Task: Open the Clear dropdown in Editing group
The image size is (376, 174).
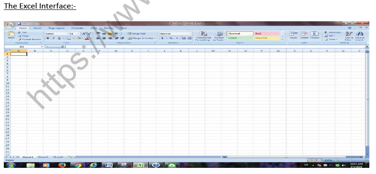Action: point(331,39)
